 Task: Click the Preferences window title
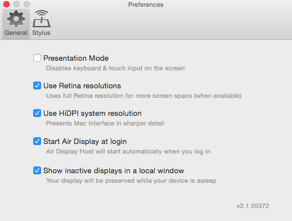pos(146,4)
